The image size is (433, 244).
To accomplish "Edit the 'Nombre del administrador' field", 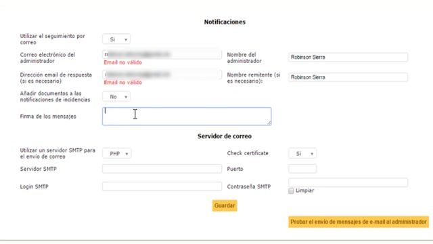I will (348, 57).
